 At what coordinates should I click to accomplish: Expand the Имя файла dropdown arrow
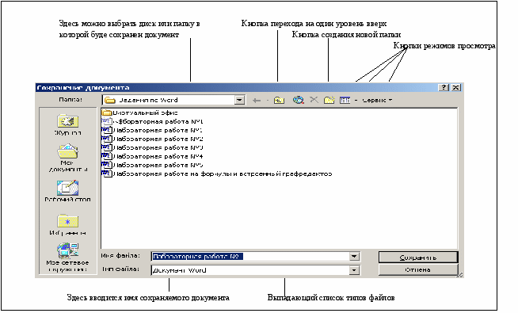354,256
